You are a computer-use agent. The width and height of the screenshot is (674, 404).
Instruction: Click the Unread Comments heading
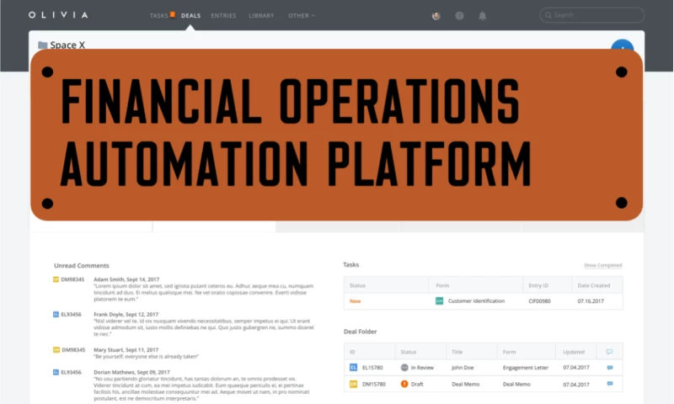81,265
